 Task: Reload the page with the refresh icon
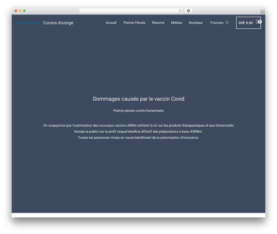tap(180, 11)
